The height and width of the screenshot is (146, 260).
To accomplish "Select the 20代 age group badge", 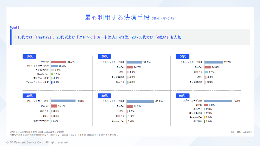I will point(105,56).
